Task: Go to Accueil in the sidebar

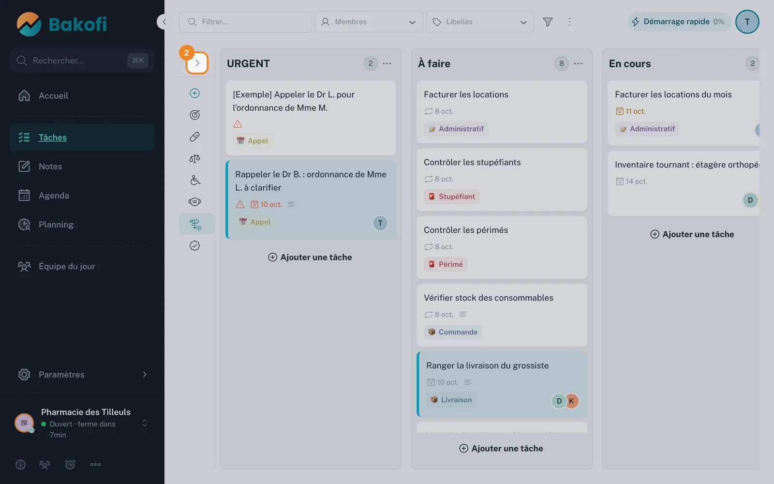Action: pos(82,96)
